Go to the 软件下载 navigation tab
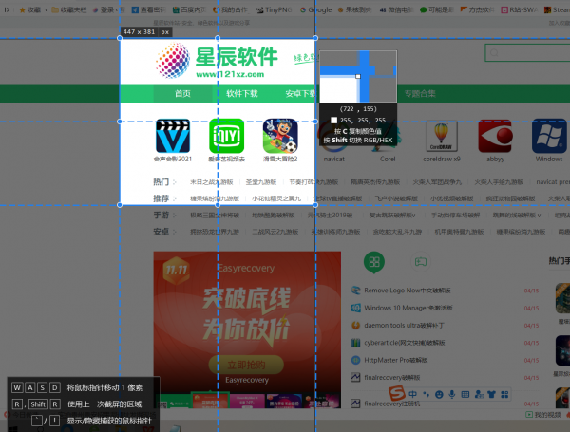Viewport: 570px width, 432px height. (x=242, y=94)
